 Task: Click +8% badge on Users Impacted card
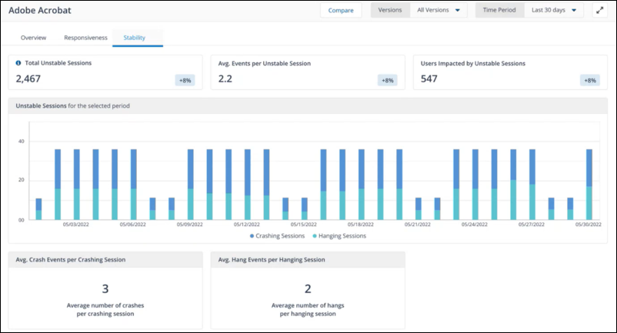590,80
